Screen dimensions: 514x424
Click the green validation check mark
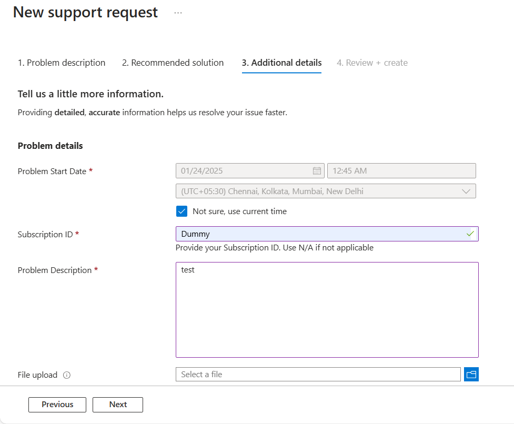pyautogui.click(x=470, y=234)
